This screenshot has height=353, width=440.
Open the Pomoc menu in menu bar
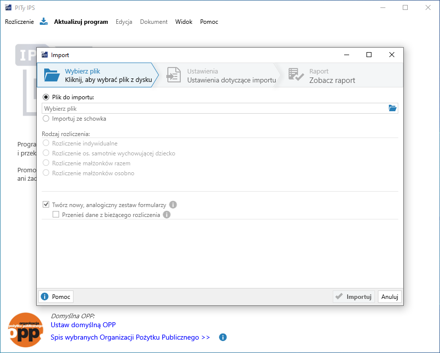[x=209, y=22]
